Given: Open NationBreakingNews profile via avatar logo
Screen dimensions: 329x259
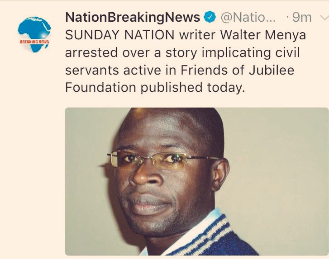Looking at the screenshot, I should tap(34, 34).
